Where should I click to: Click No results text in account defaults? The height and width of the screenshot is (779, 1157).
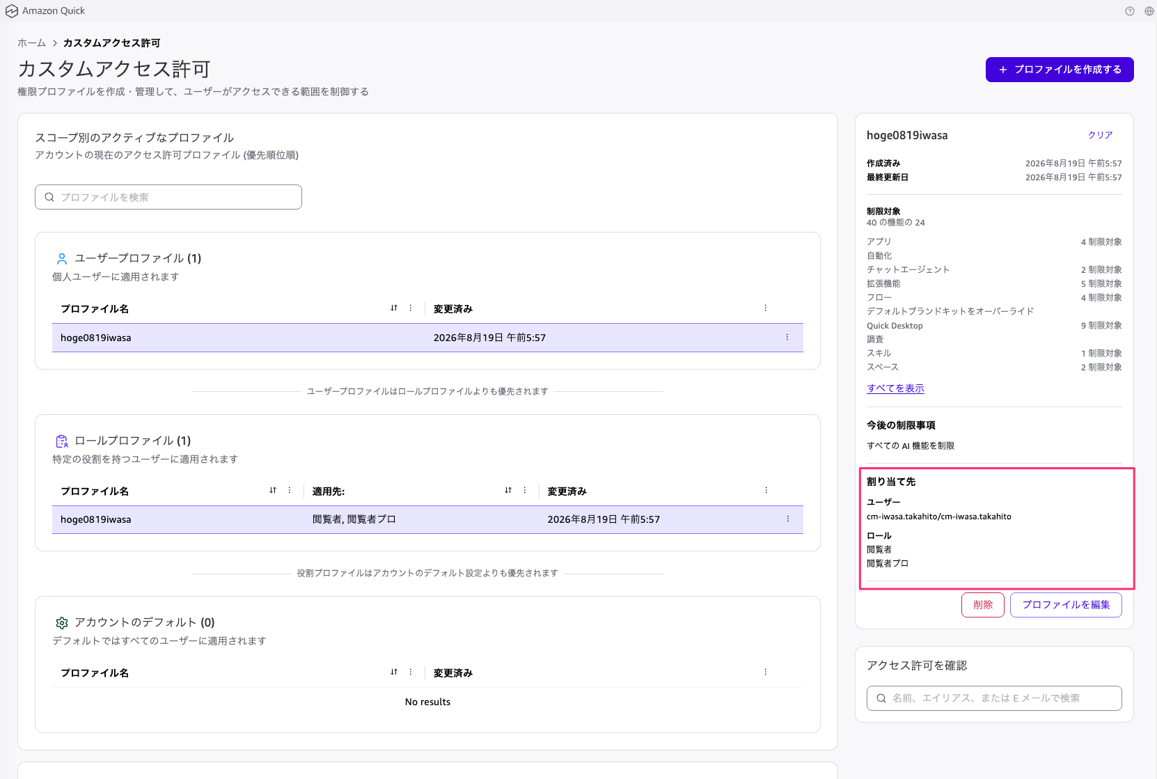[x=427, y=702]
